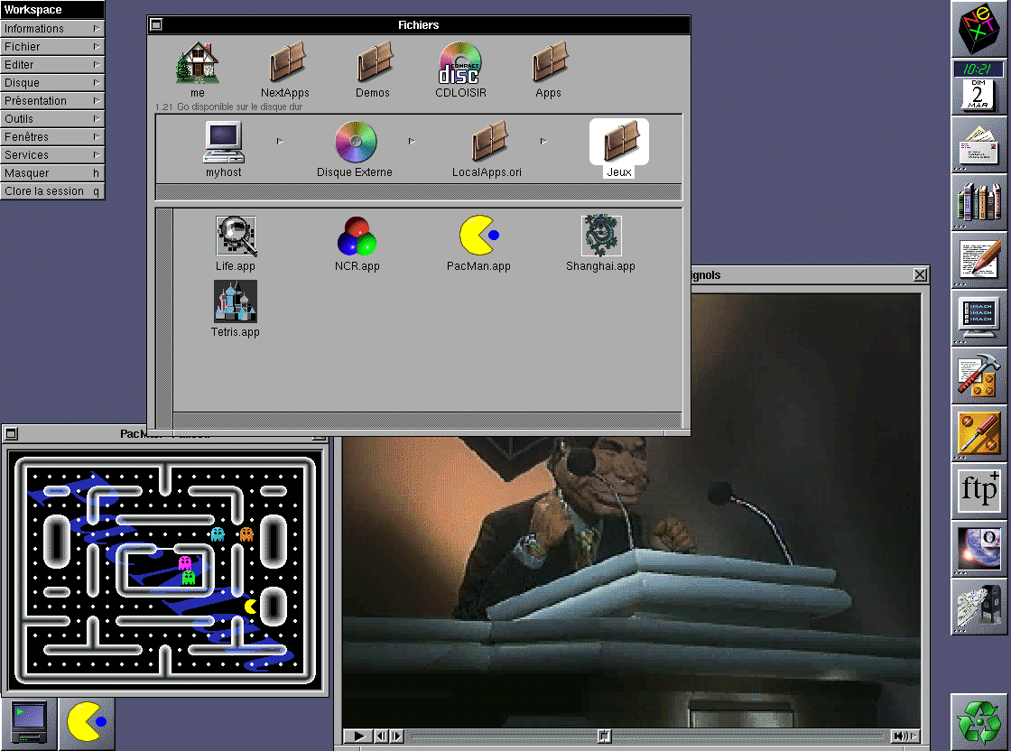This screenshot has height=751, width=1011.
Task: Select the Apps folder on the shelf
Action: pos(550,62)
